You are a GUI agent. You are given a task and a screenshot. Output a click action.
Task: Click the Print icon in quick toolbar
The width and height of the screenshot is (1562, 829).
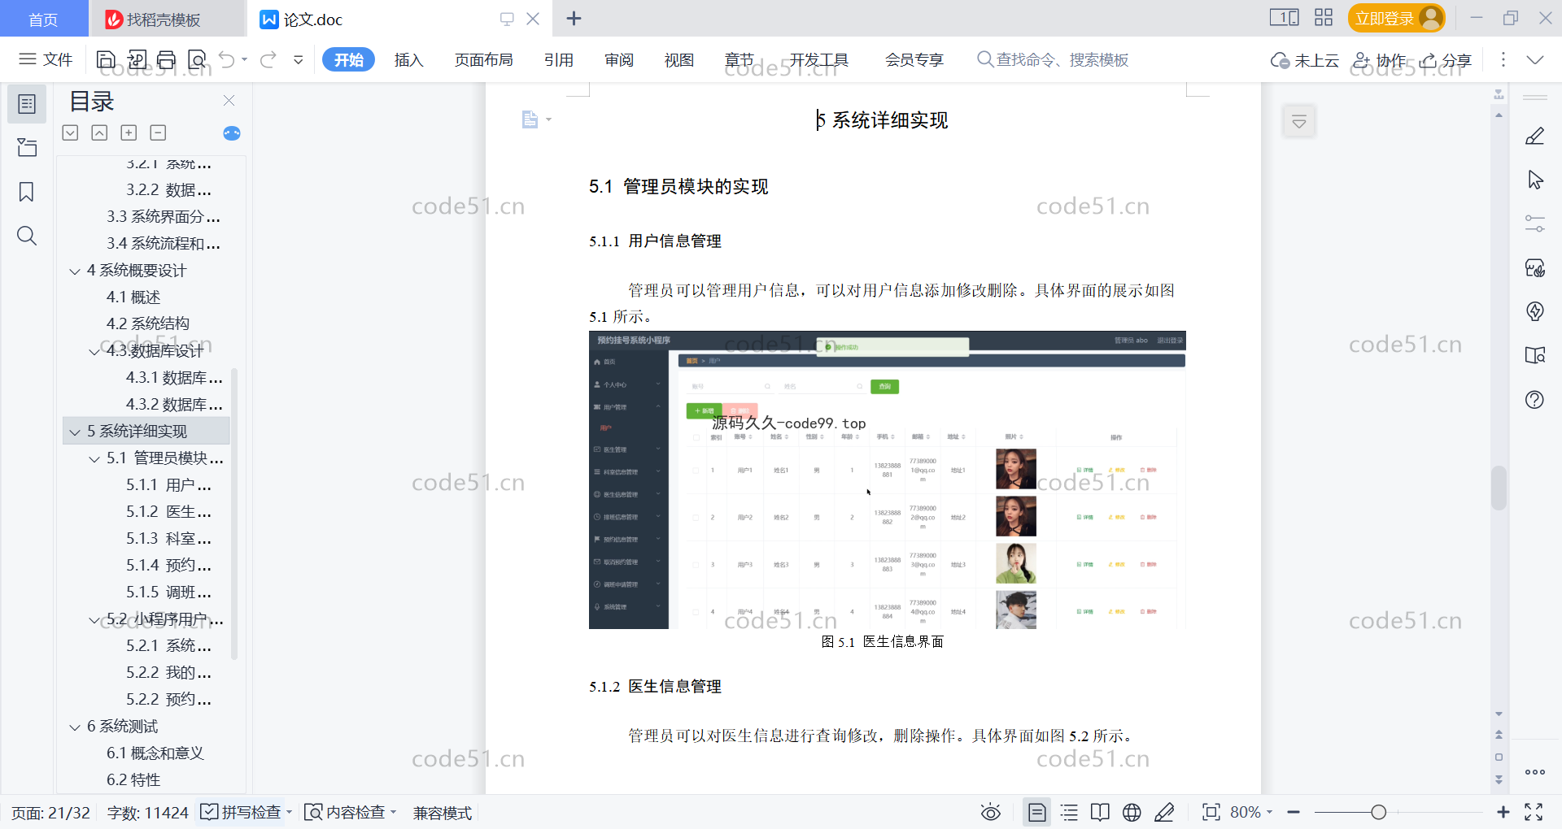coord(166,59)
